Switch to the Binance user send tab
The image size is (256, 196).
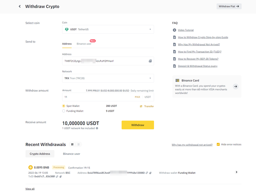[84, 44]
